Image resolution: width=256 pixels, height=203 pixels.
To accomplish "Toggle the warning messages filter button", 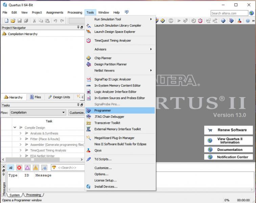I will [36, 168].
